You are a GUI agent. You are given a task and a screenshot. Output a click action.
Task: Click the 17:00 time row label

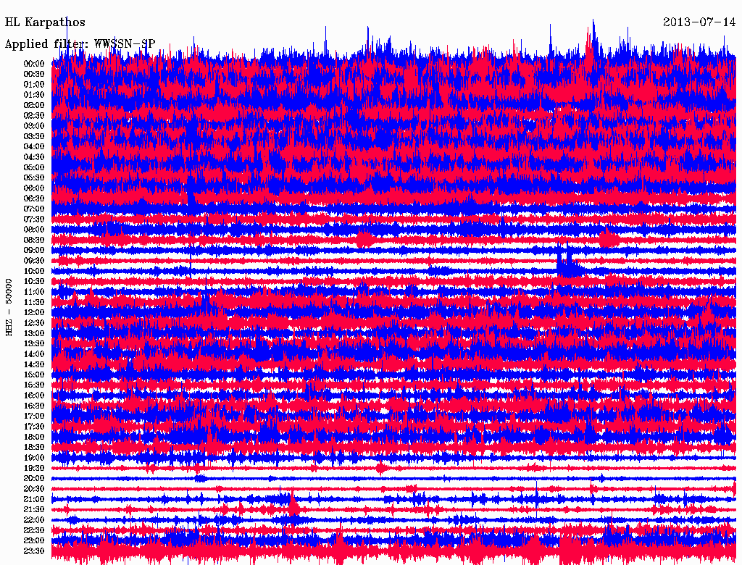[x=34, y=417]
